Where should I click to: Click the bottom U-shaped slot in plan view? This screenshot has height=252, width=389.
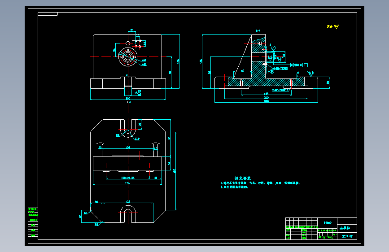coord(128,214)
